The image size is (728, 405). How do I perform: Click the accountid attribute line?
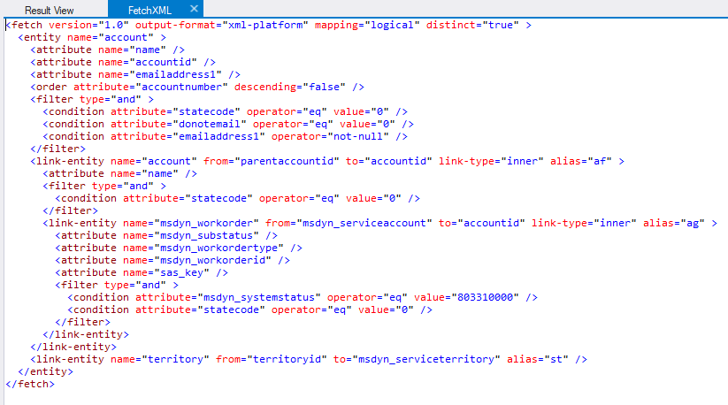click(124, 62)
